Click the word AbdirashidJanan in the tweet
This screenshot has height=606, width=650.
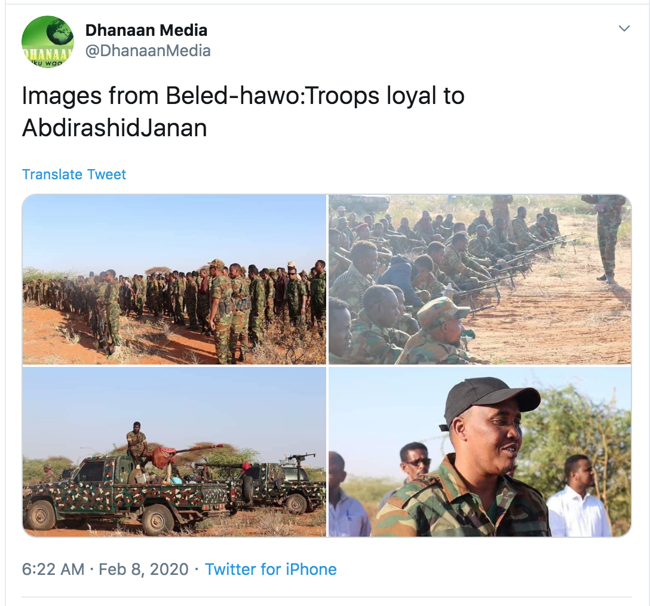[x=115, y=128]
